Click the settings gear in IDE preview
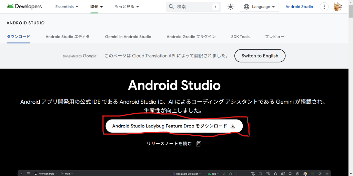This screenshot has width=353, height=176. (298, 174)
